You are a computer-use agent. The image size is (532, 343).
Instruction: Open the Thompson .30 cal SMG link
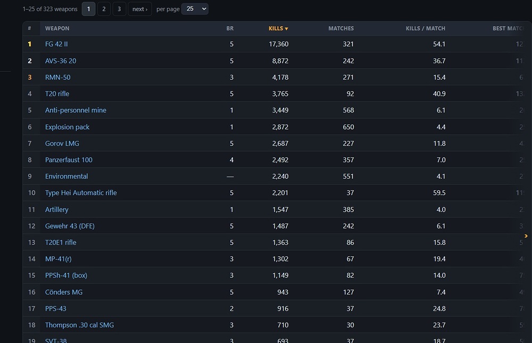(79, 325)
